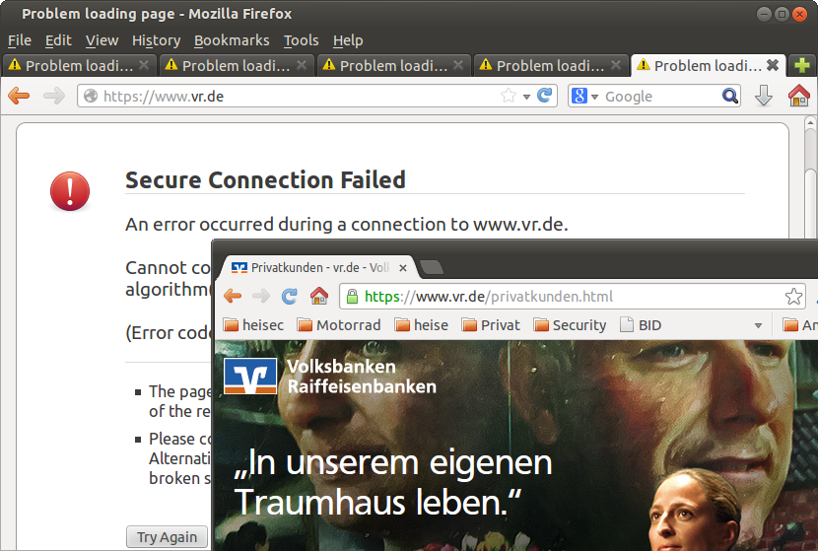Open Motorrad bookmark folder
This screenshot has width=818, height=551.
click(x=339, y=325)
